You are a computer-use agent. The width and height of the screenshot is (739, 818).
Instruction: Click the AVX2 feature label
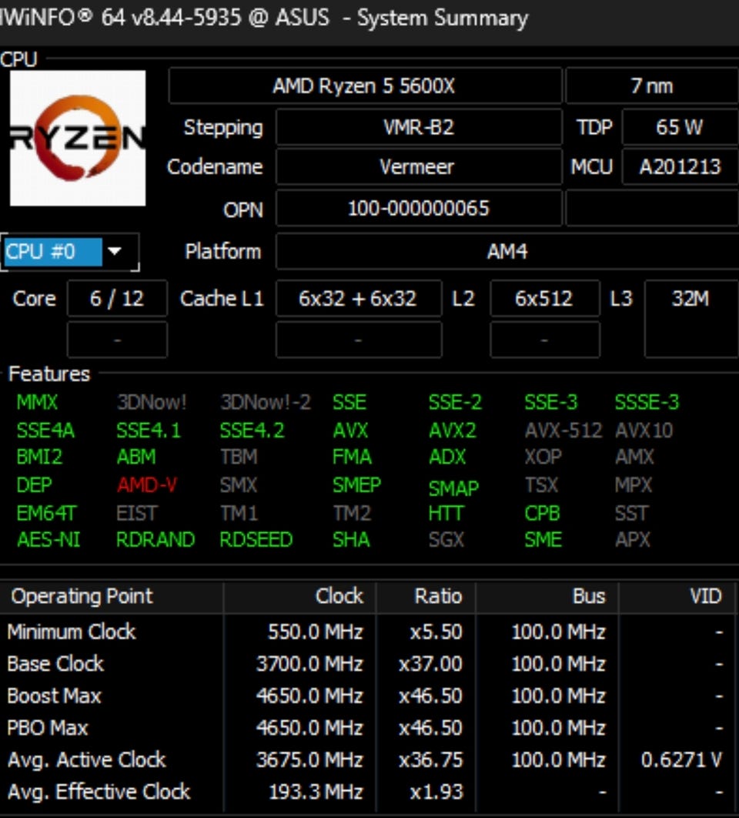tap(453, 431)
